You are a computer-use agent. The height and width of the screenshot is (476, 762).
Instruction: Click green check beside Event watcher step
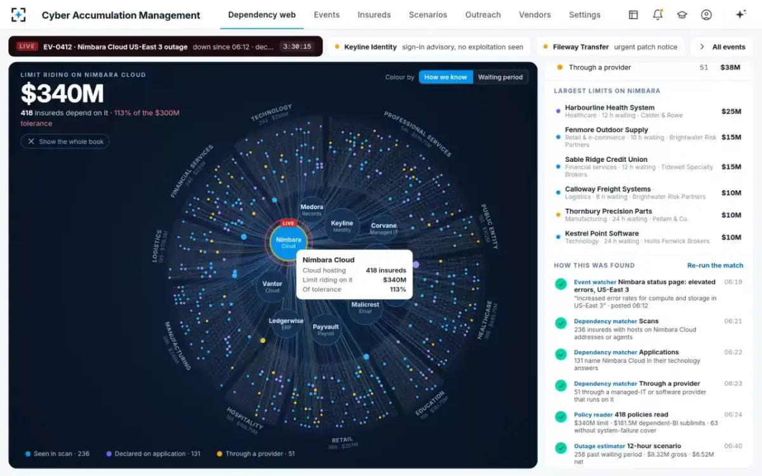tap(561, 284)
